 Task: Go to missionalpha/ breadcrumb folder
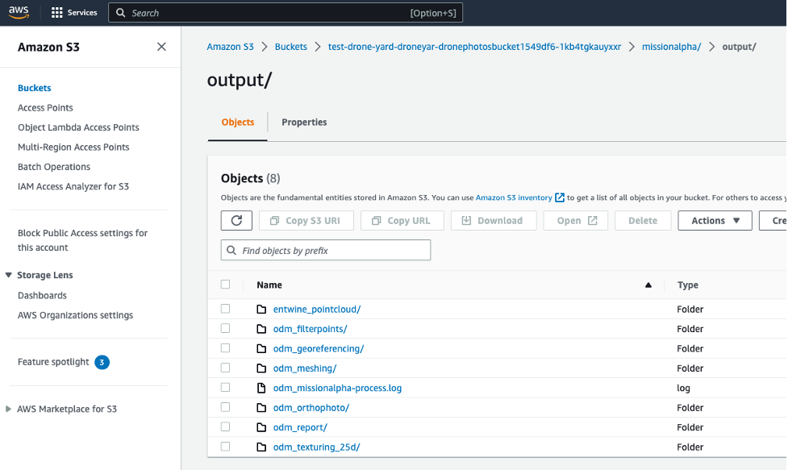pos(671,47)
